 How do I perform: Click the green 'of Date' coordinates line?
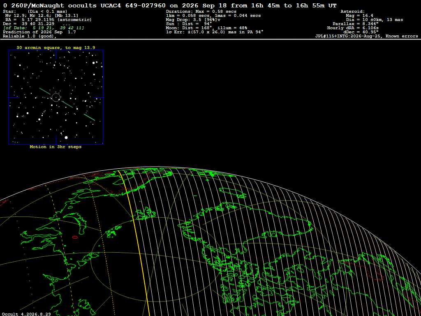(44, 28)
